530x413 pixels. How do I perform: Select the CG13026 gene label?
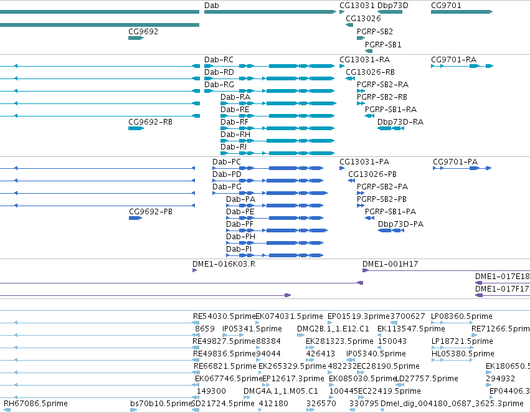(x=363, y=18)
